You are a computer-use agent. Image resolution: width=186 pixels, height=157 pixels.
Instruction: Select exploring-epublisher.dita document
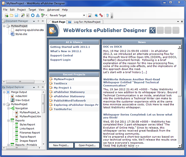coord(29,30)
